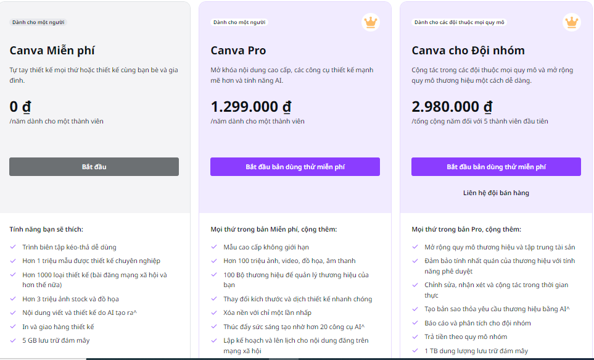Start free trial for Canva cho Đội nhóm
Screen dimensions: 594x360
point(497,167)
